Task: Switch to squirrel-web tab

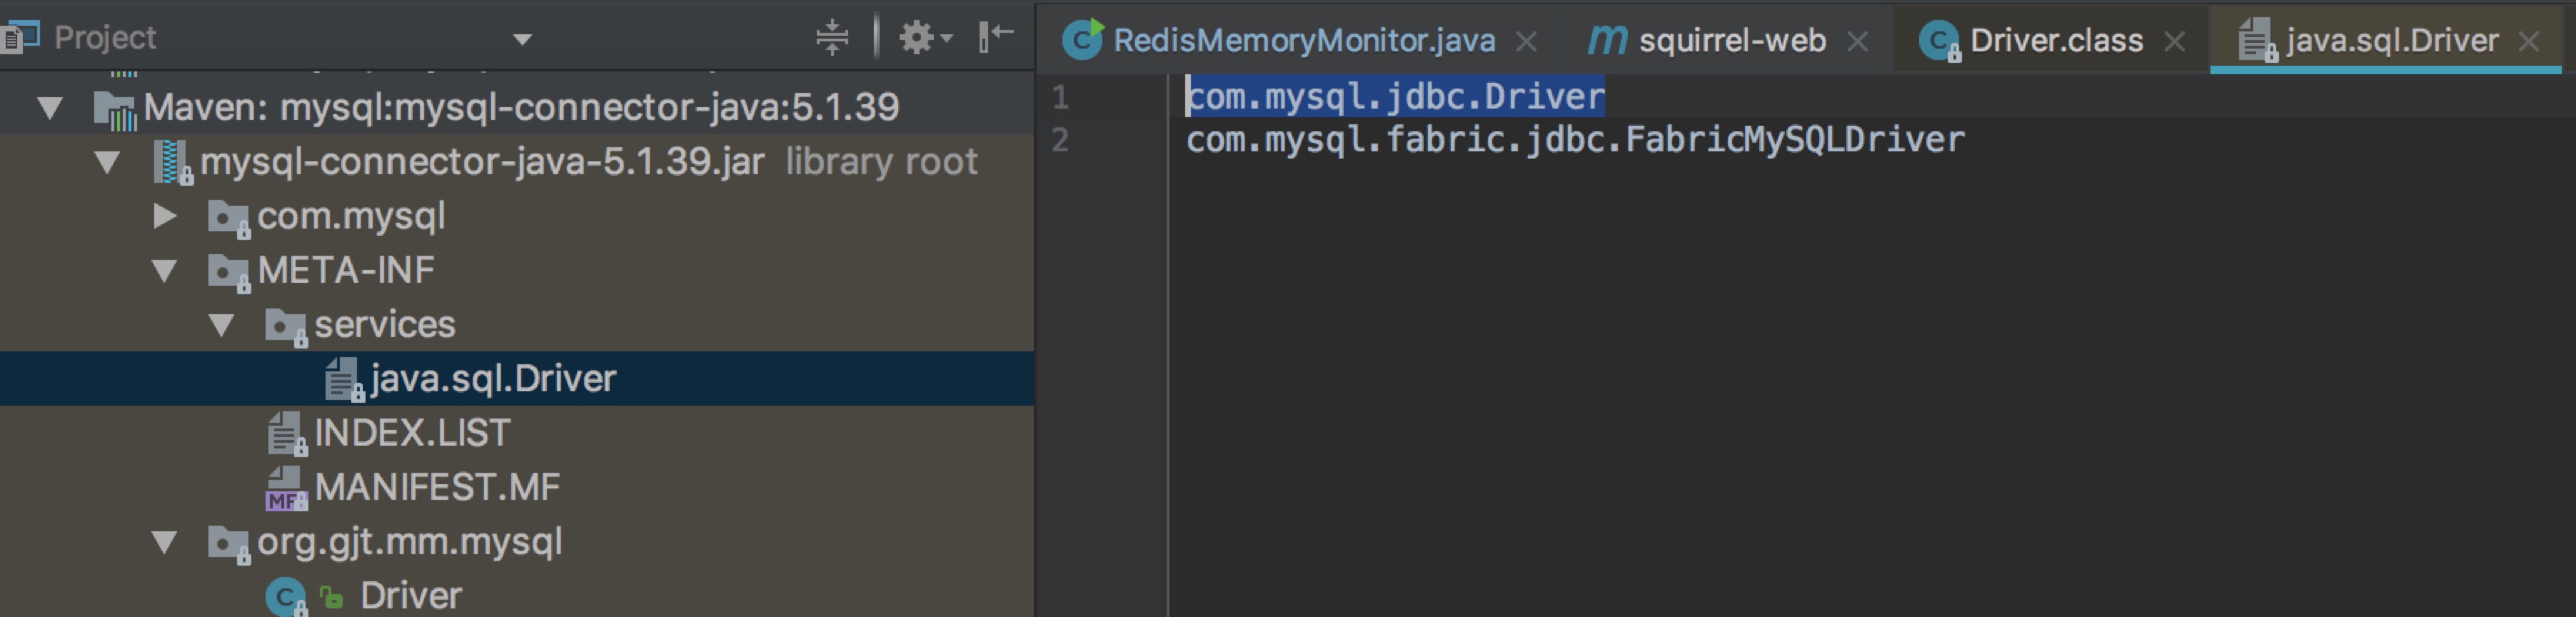Action: click(1732, 41)
